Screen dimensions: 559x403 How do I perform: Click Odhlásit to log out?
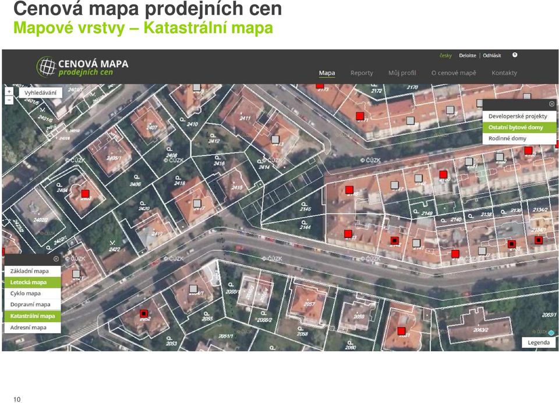(x=492, y=56)
